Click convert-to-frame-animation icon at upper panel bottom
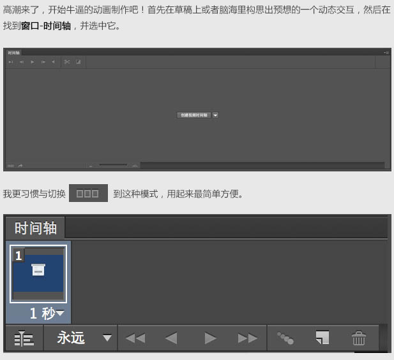Image resolution: width=394 pixels, height=360 pixels. [11, 166]
